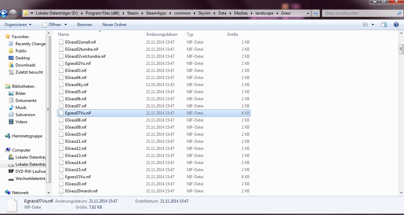This screenshot has width=404, height=215.
Task: Select the file EGrass02volctundra.nif
Action: point(85,56)
